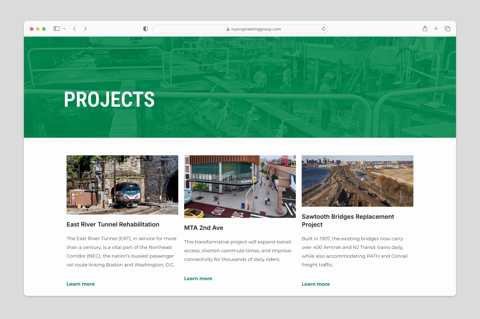Click Learn more under East River Tunnel
480x319 pixels.
click(x=81, y=284)
